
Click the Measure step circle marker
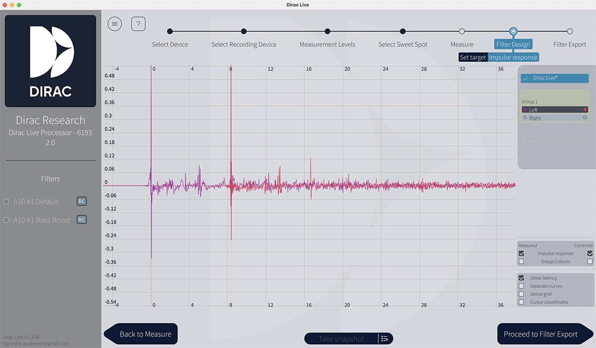[x=462, y=31]
